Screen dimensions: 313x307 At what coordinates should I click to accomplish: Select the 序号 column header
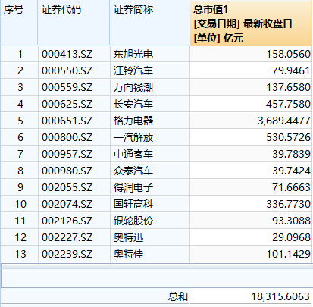19,23
